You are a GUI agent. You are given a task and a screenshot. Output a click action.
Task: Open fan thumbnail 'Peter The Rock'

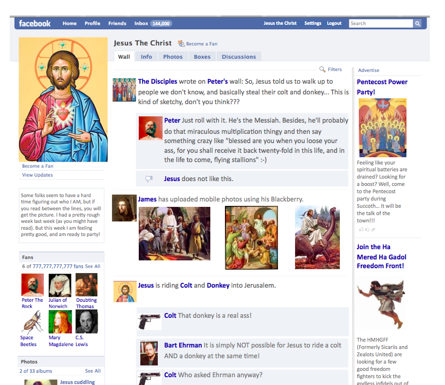pos(33,285)
